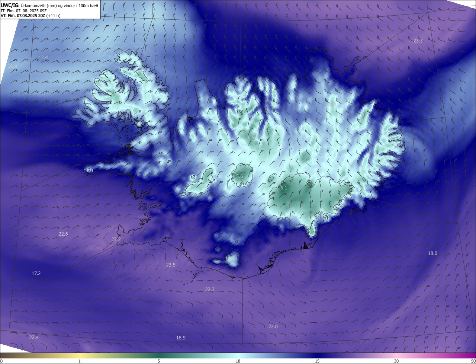Click the 22.6 value label on the map
This screenshot has width=476, height=364.
63,234
